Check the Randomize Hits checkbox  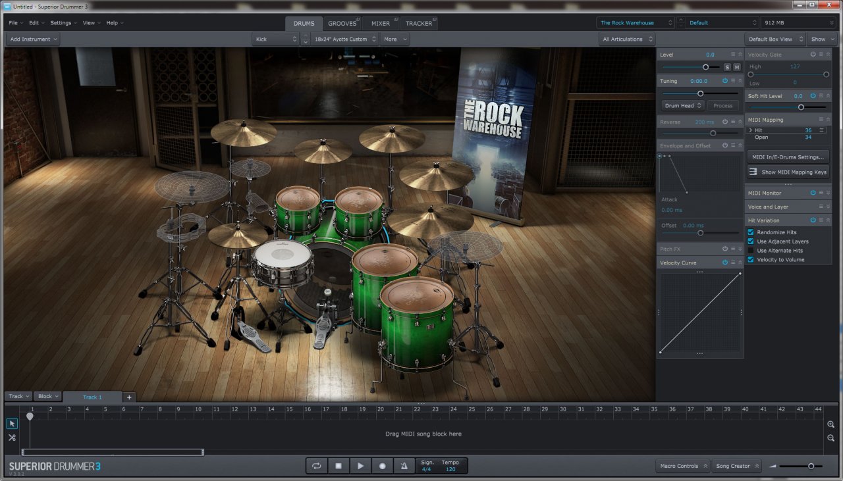pos(751,232)
